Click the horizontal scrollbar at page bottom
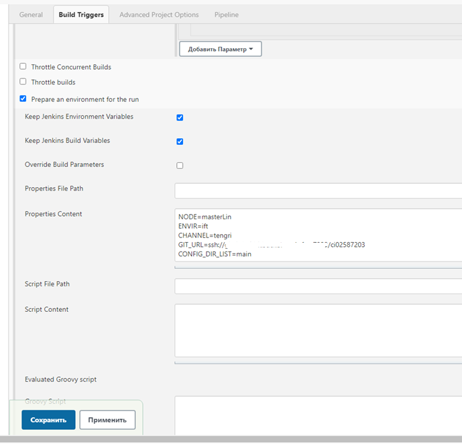Image resolution: width=462 pixels, height=444 pixels. [231, 440]
